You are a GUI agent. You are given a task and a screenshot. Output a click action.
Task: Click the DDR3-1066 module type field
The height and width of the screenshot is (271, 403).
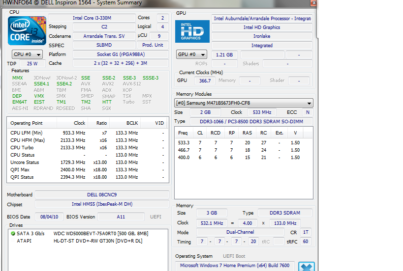tap(251, 122)
